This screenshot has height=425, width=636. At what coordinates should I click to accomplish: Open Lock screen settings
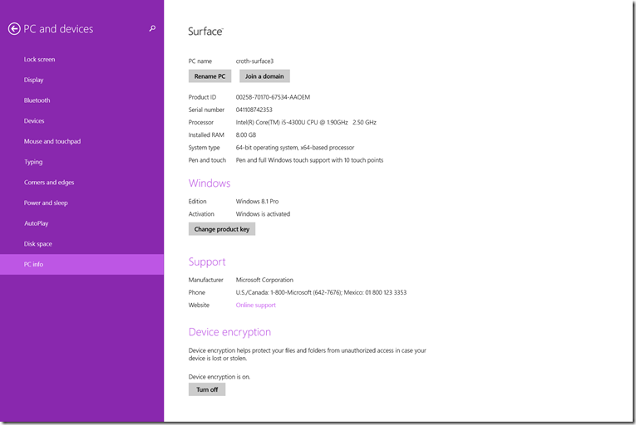pos(39,59)
